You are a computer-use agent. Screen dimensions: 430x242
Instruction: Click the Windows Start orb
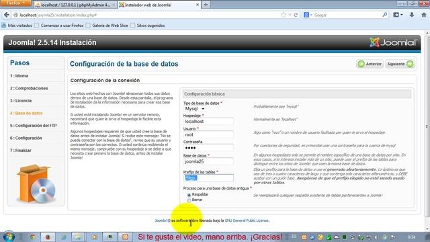click(x=9, y=237)
